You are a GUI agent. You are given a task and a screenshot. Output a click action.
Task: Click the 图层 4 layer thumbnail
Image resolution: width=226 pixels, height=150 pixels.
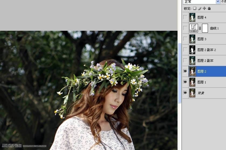(192, 17)
